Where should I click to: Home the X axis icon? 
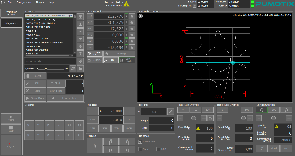click(132, 16)
